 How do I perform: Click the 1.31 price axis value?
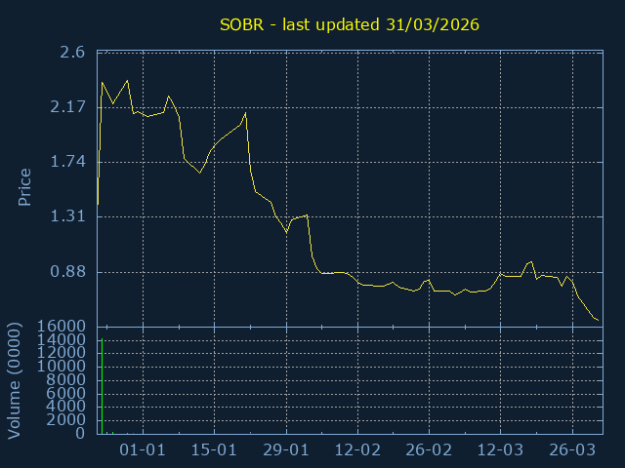point(66,216)
